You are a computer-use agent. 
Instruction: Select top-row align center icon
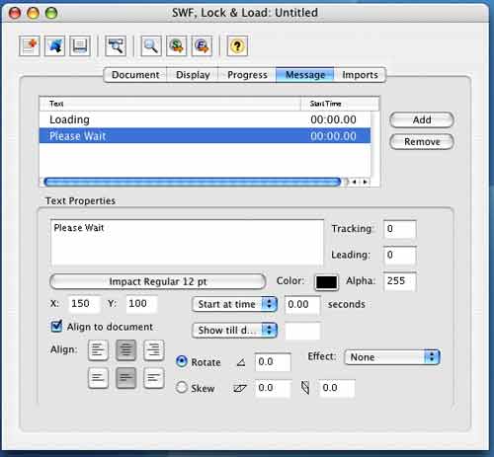click(125, 349)
